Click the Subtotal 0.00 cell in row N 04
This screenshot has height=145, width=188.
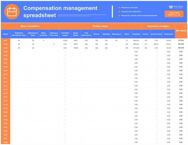click(x=136, y=52)
